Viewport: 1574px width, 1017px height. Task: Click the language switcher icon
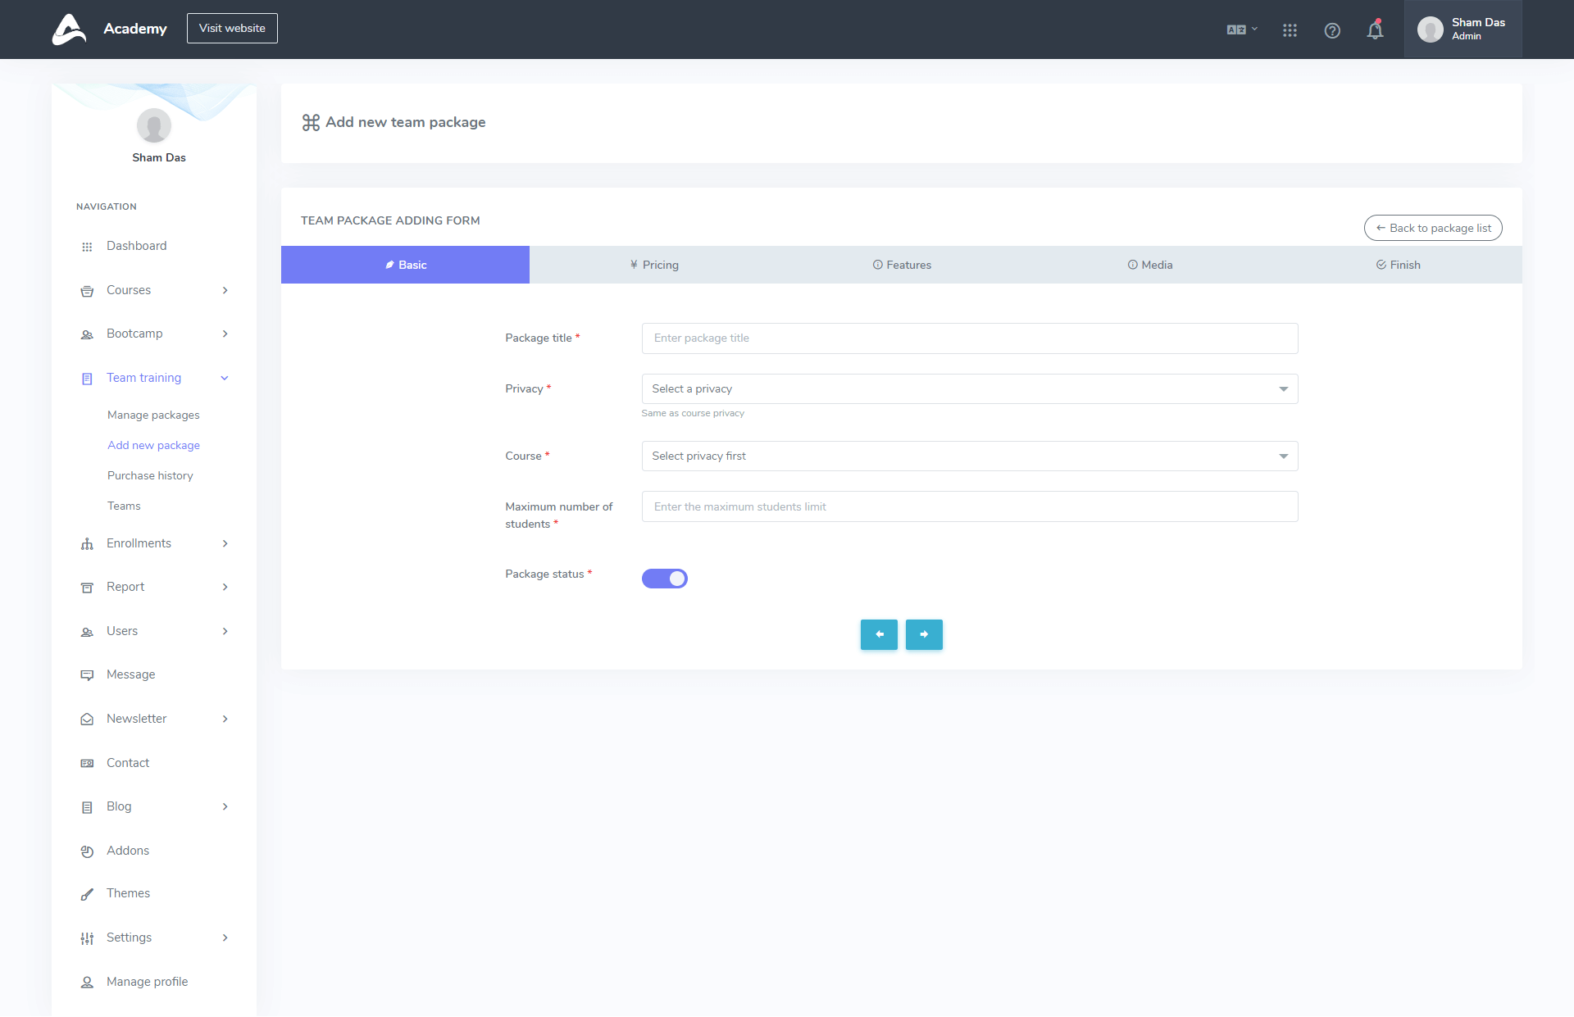(1240, 30)
